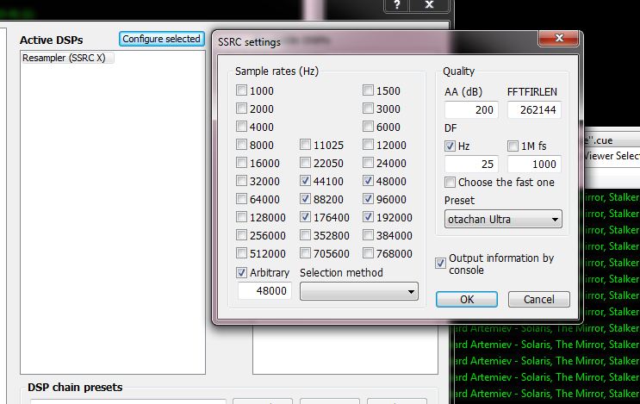Viewport: 640px width, 404px height.
Task: Close the SSRC settings dialog
Action: tap(558, 40)
